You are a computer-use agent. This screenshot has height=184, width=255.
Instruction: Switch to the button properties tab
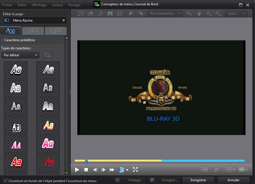tap(55, 31)
